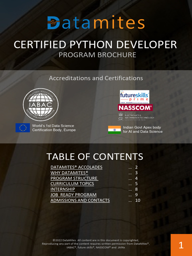Image resolution: width=192 pixels, height=256 pixels.
Task: Click the Ministry of Electronics emblem logo
Action: click(x=136, y=116)
